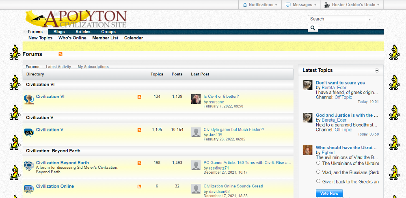View user davidson02's profile
Image resolution: width=406 pixels, height=198 pixels.
point(219,192)
